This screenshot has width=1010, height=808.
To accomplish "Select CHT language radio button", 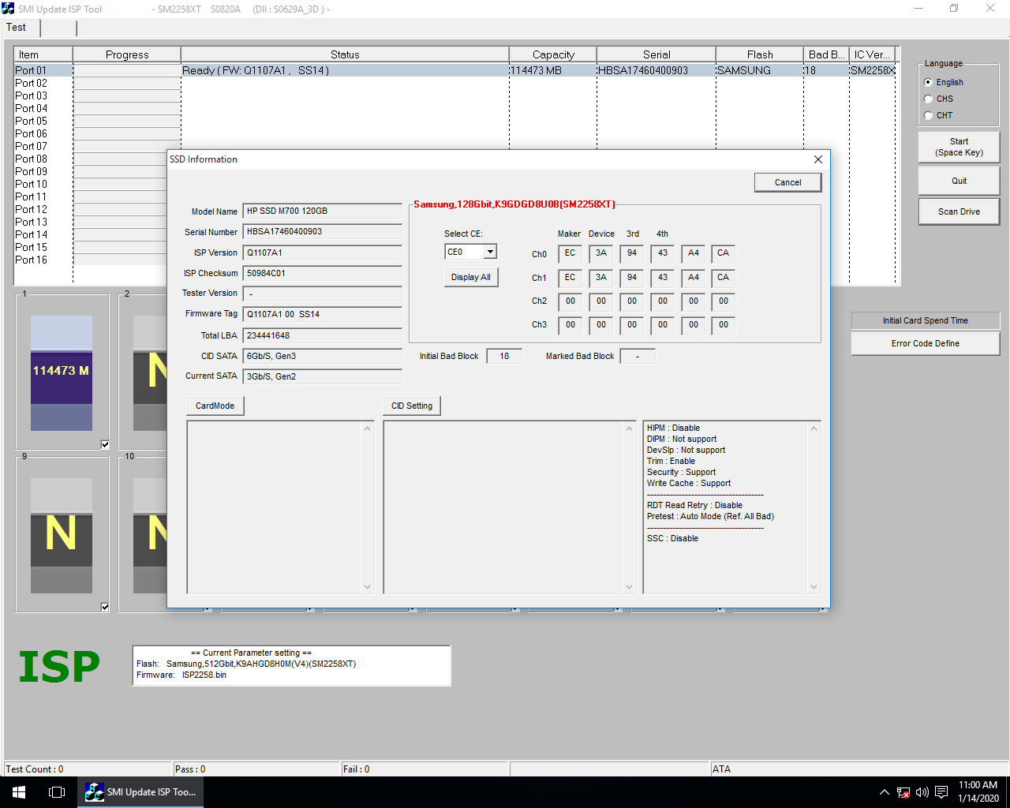I will click(x=928, y=115).
